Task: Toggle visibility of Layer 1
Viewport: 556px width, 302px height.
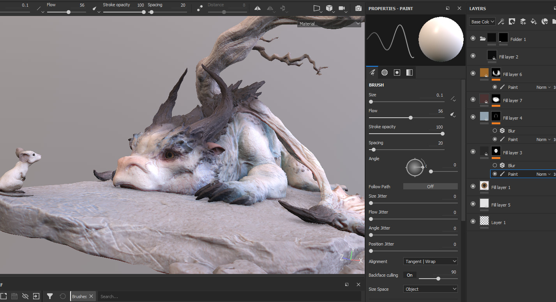Action: point(473,221)
